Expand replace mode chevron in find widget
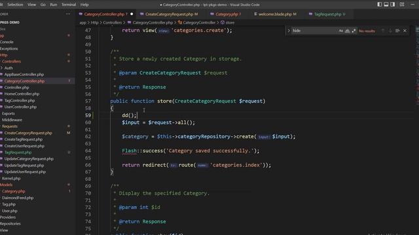Image resolution: width=419 pixels, height=235 pixels. coord(289,31)
